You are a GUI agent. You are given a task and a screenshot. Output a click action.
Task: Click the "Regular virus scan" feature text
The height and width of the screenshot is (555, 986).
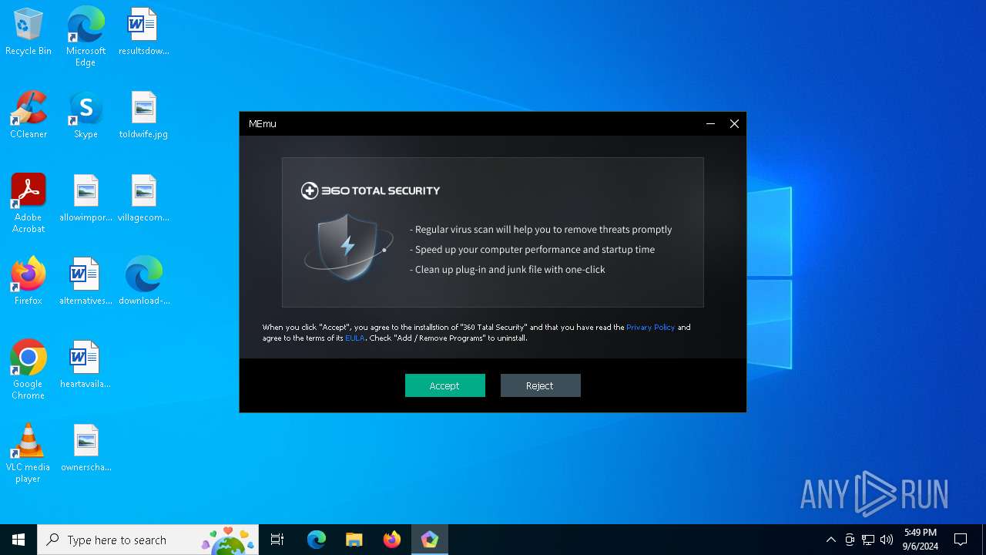pyautogui.click(x=541, y=229)
